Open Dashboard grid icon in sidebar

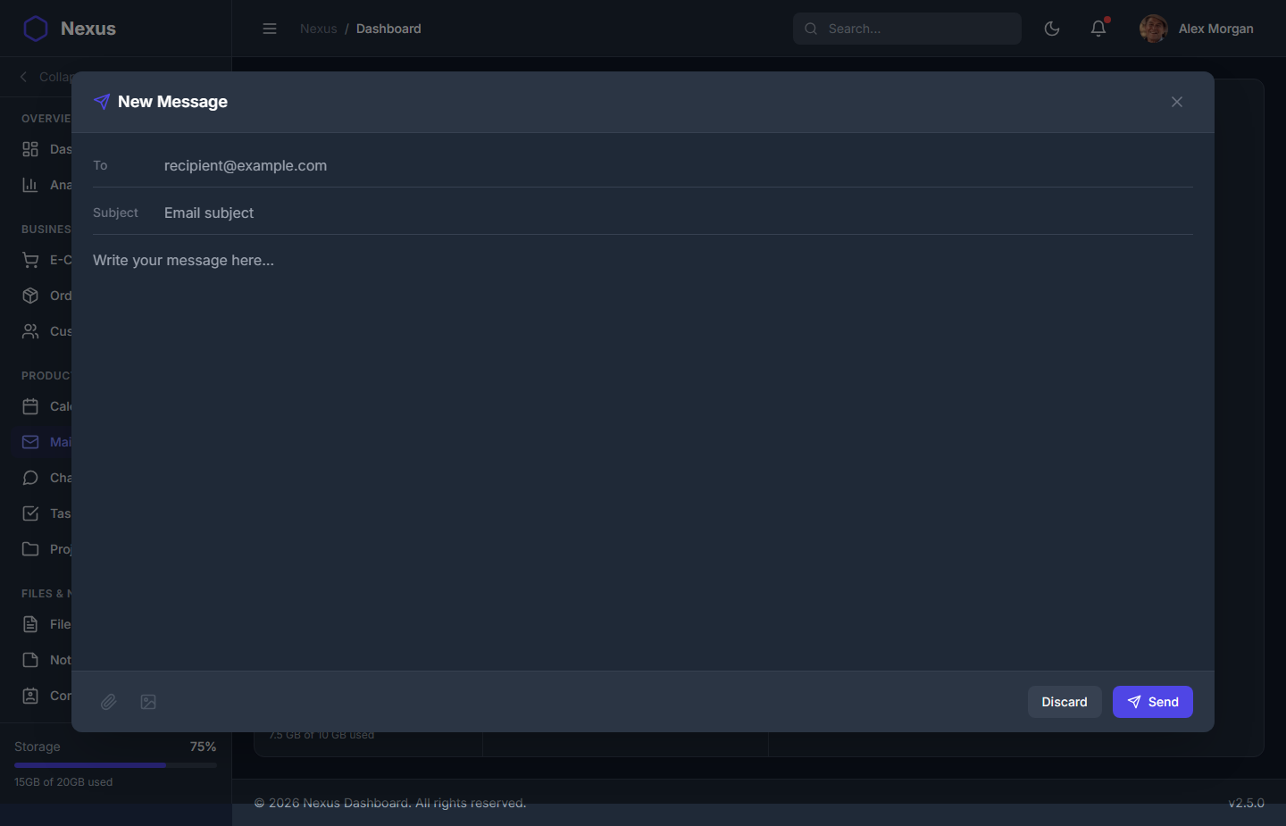coord(30,149)
